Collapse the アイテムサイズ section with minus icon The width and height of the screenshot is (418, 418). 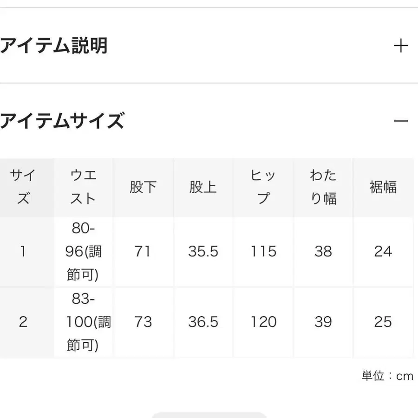(x=400, y=121)
